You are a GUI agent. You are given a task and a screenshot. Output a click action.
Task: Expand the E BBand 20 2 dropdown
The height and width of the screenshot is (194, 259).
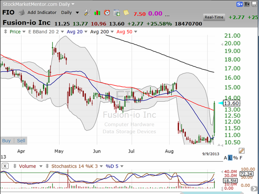(x=62, y=31)
